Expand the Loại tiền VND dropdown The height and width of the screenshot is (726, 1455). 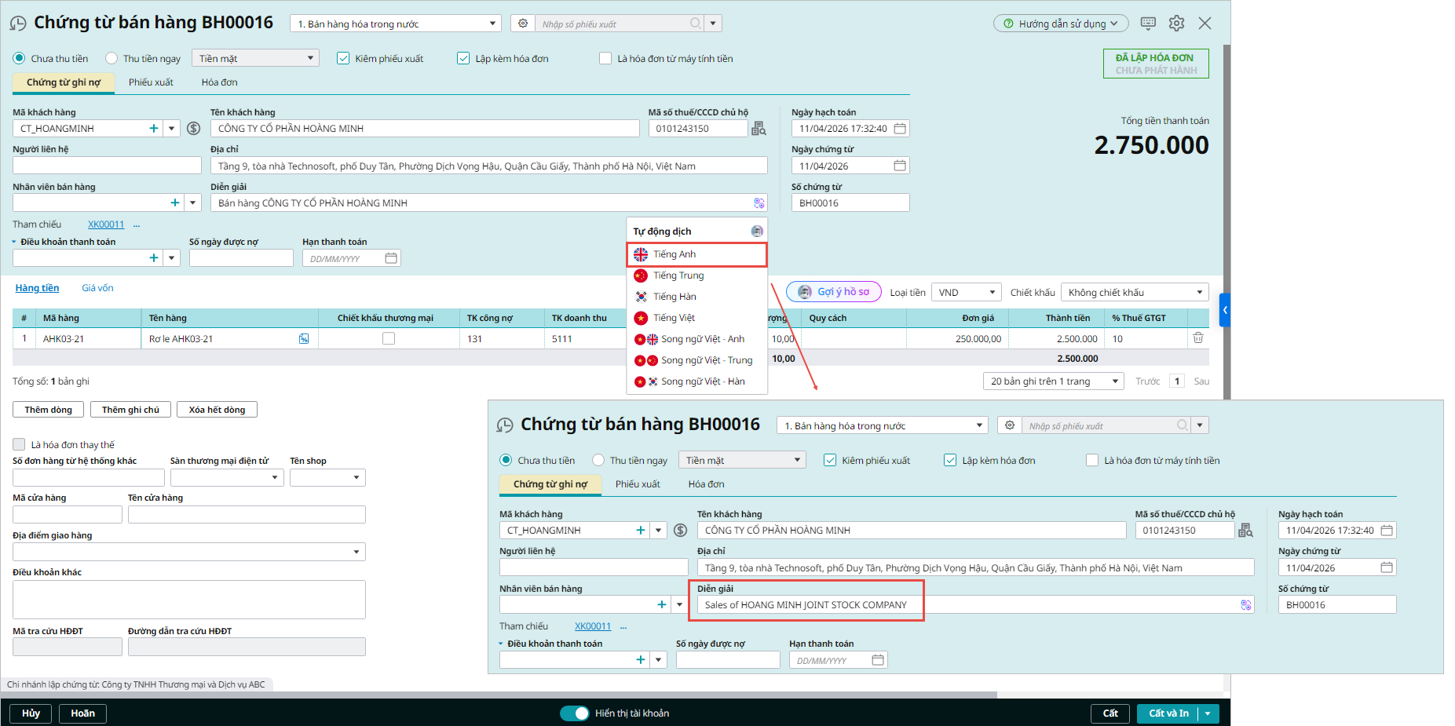[x=966, y=293]
